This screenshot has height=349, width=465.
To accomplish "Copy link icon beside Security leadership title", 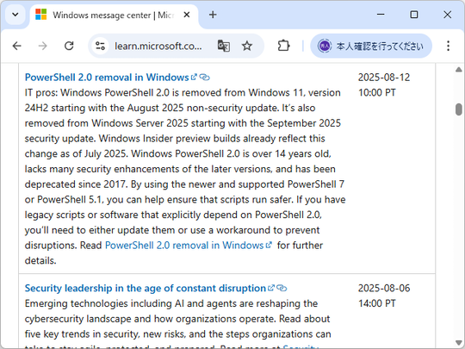I will click(282, 288).
